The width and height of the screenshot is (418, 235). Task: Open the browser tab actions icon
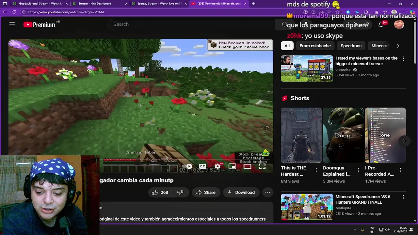tap(5, 4)
